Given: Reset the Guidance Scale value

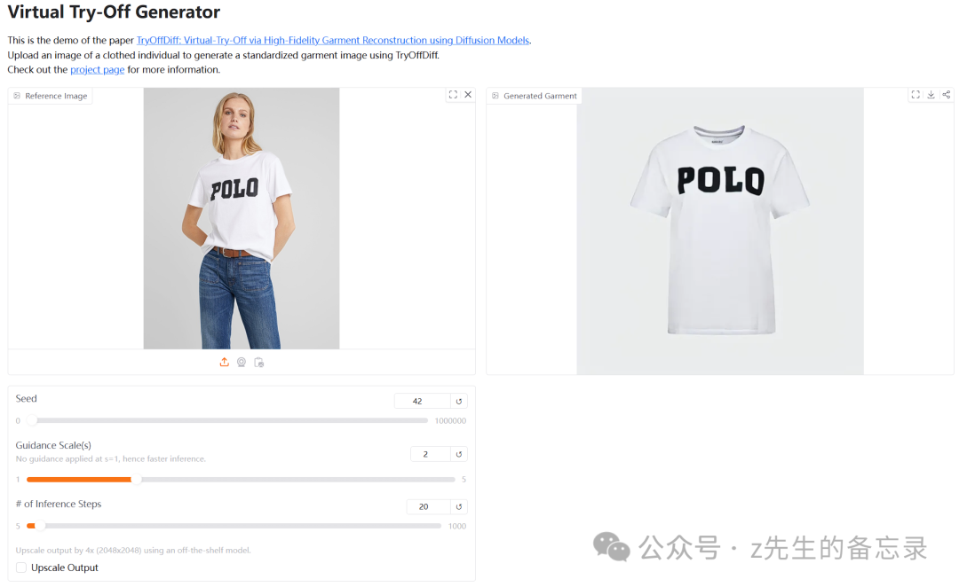Looking at the screenshot, I should [458, 453].
